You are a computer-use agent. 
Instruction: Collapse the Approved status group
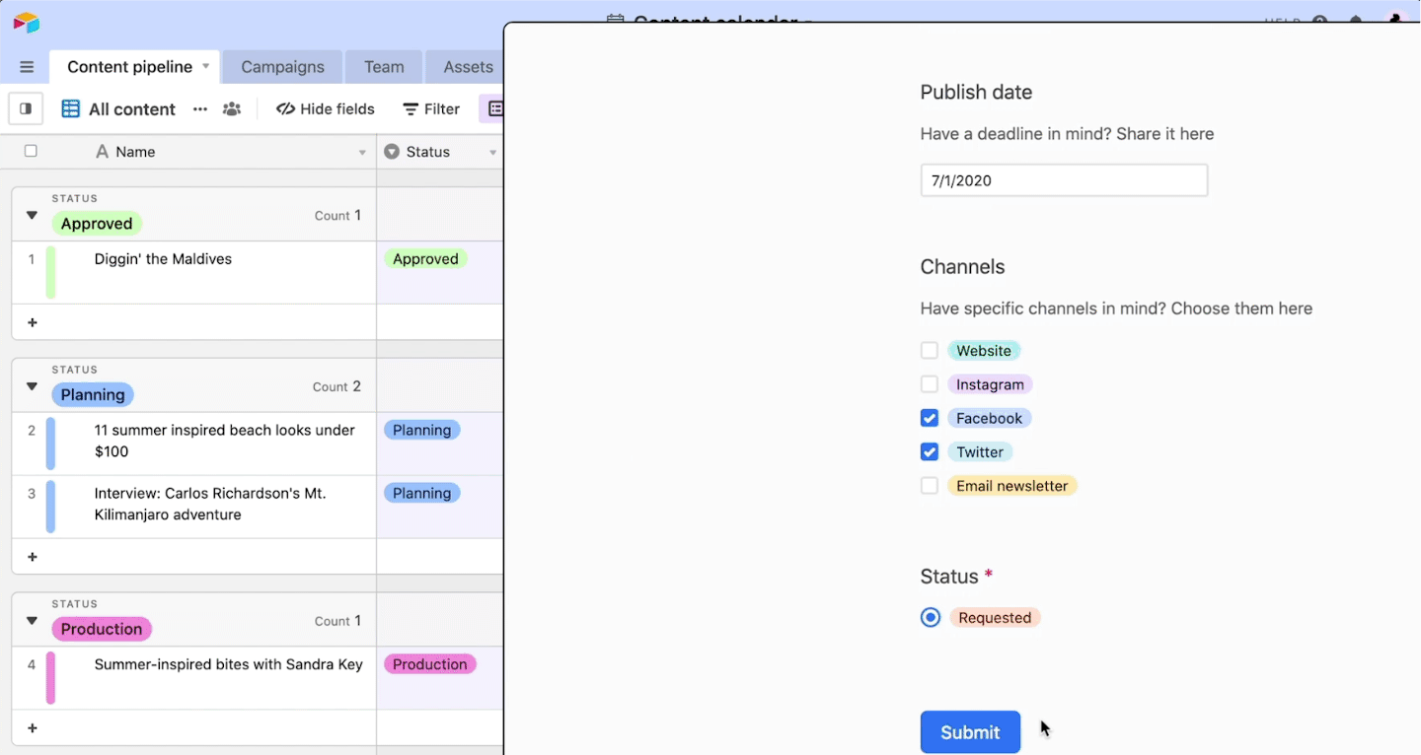coord(31,215)
